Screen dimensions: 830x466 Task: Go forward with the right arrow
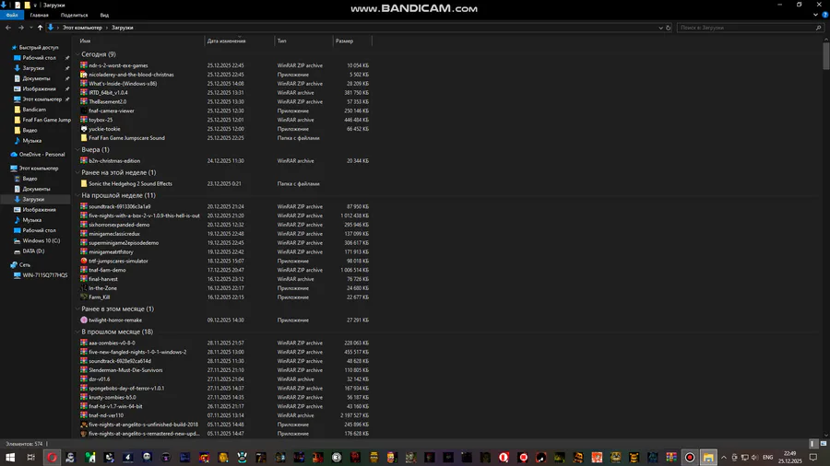click(20, 28)
